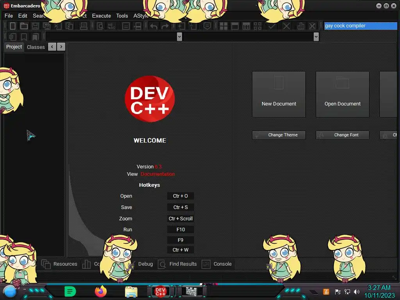Click the Rebuild All toolbar icon

[258, 26]
